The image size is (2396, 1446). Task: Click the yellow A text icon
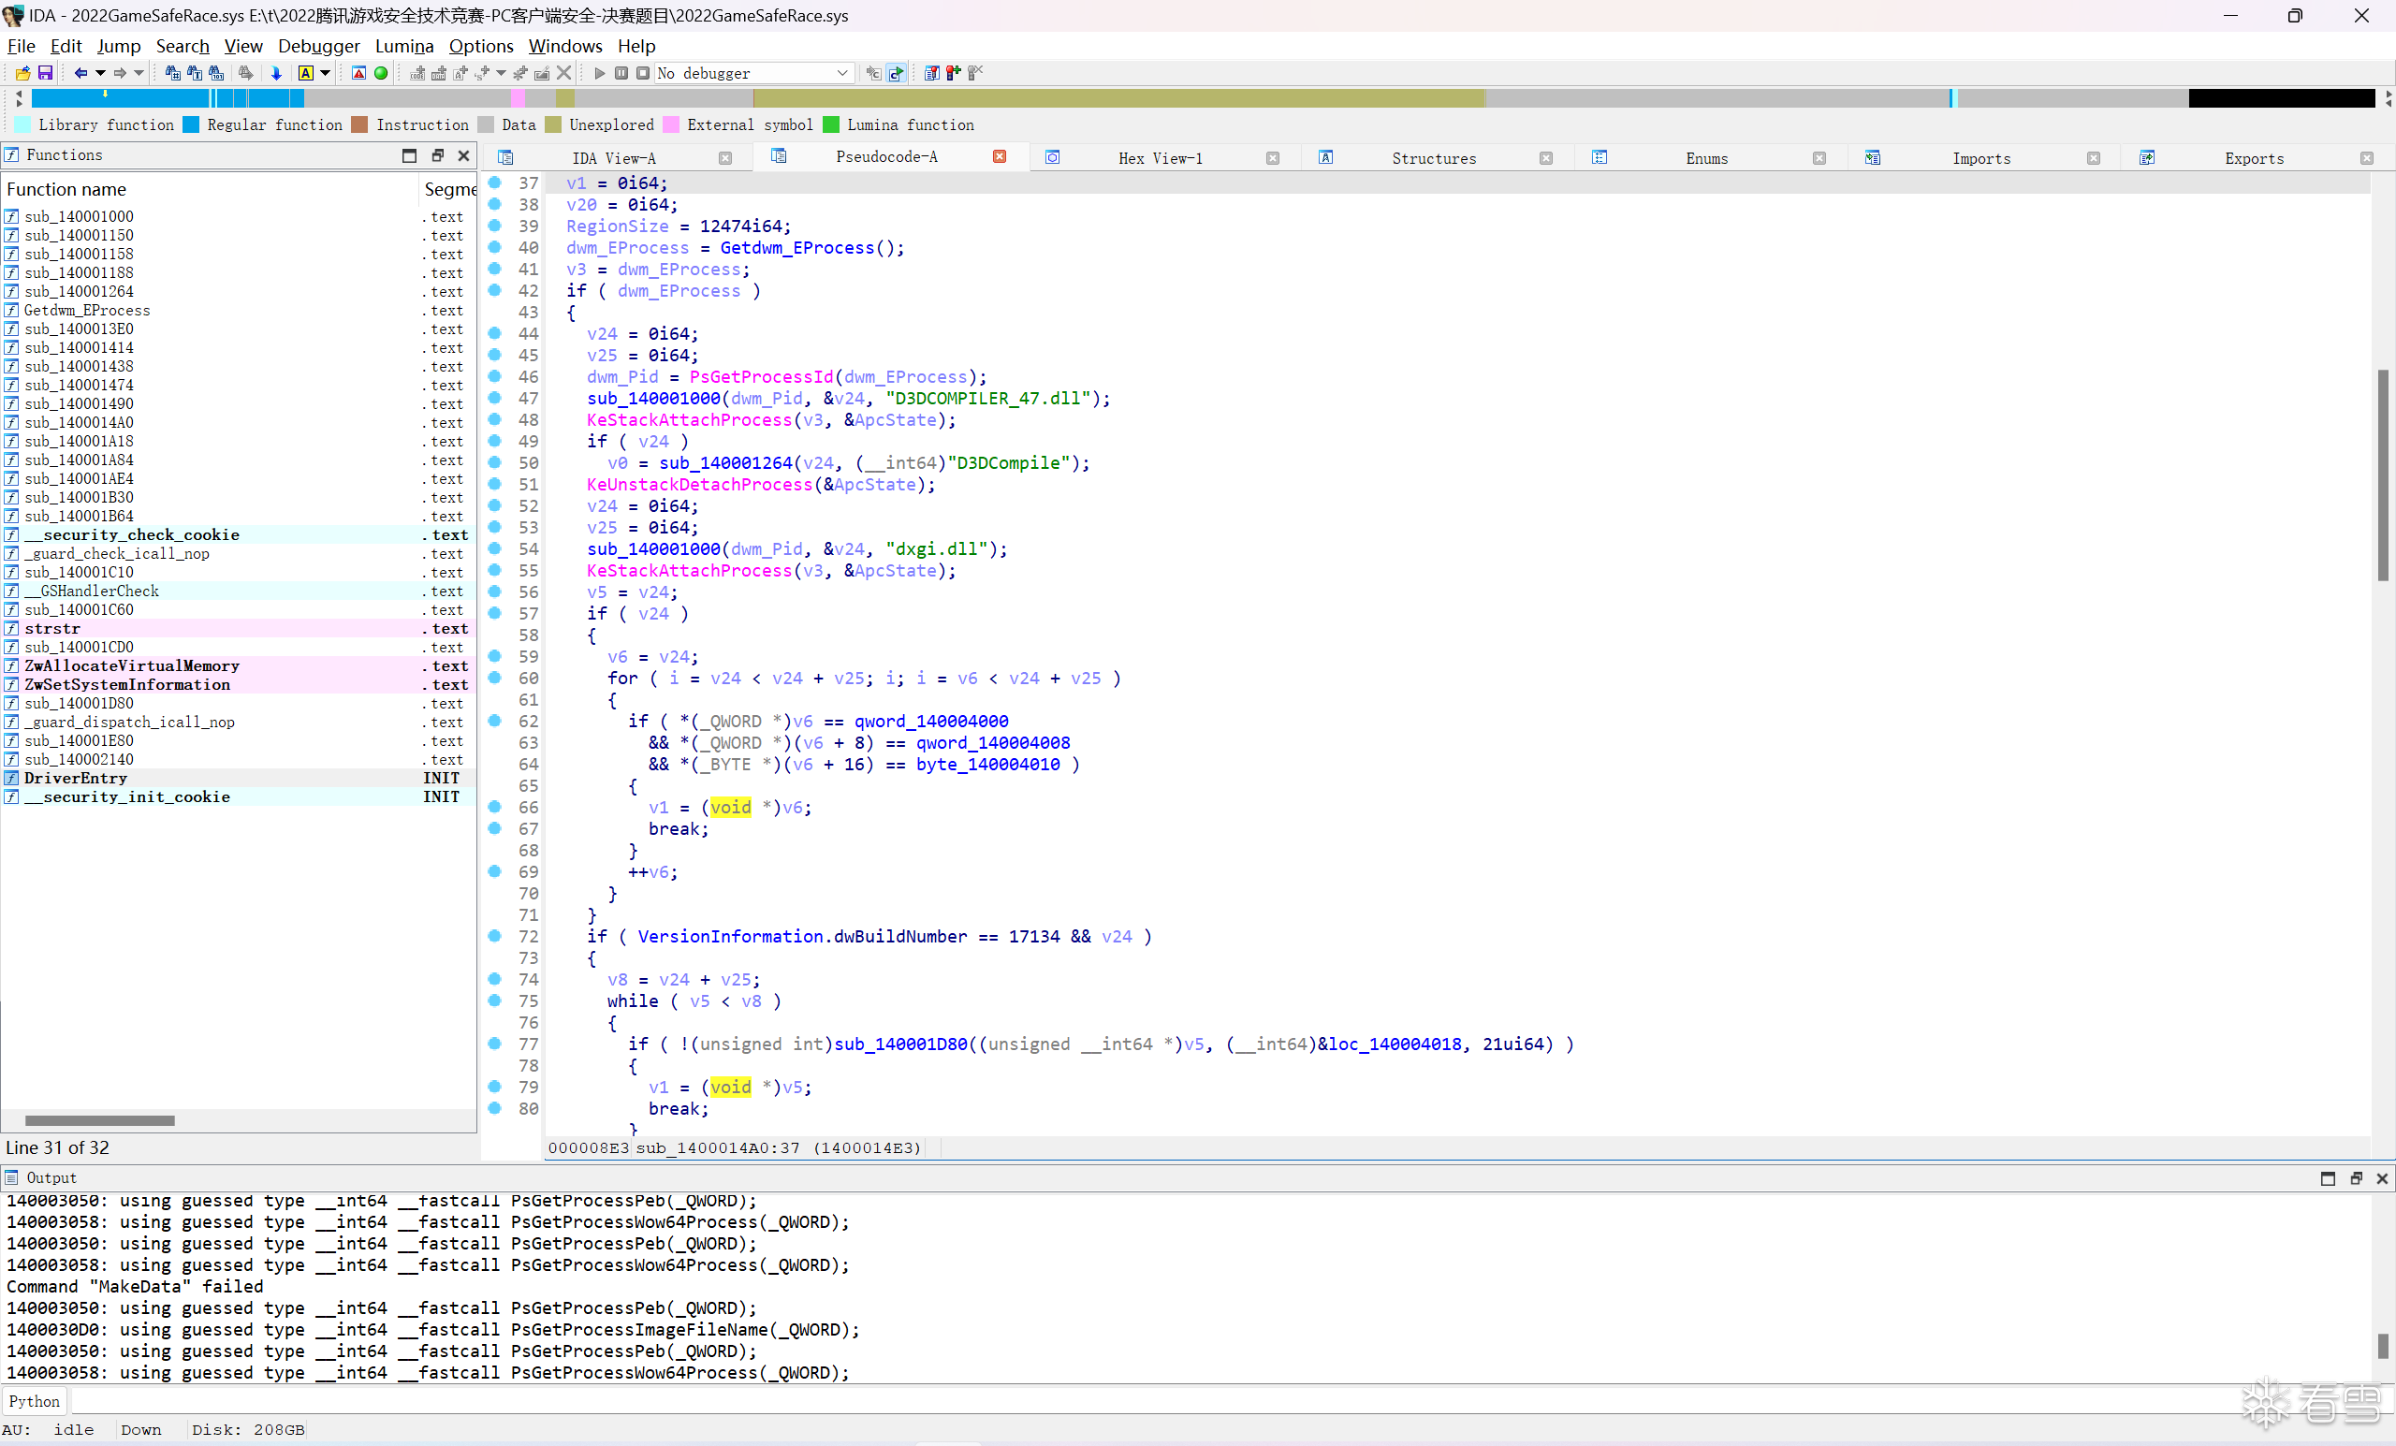pyautogui.click(x=306, y=73)
